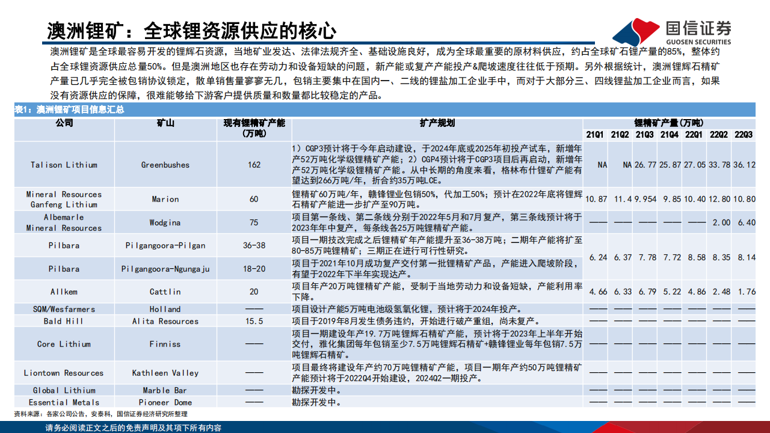Image resolution: width=770 pixels, height=433 pixels.
Task: Click the 公司 column header
Action: pos(64,123)
